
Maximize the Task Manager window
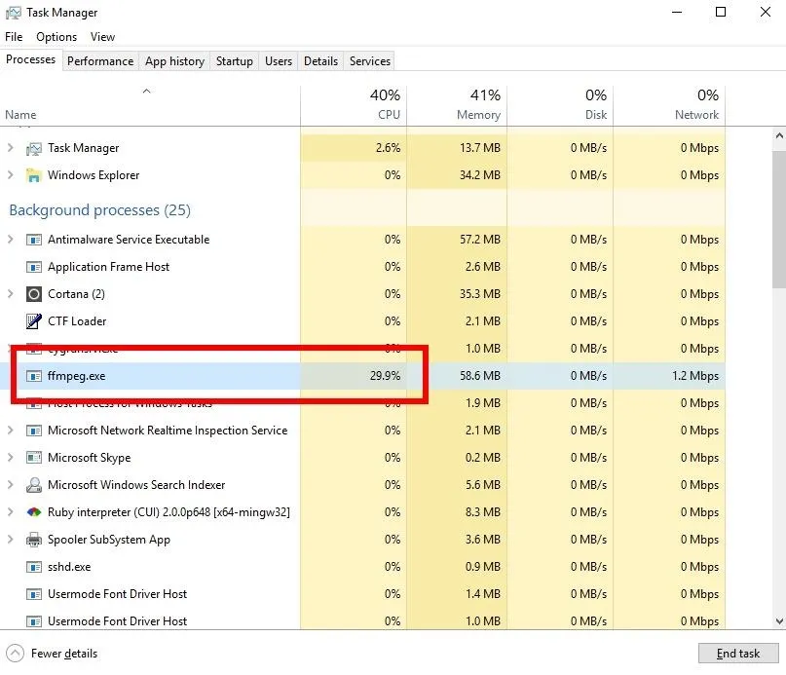721,12
